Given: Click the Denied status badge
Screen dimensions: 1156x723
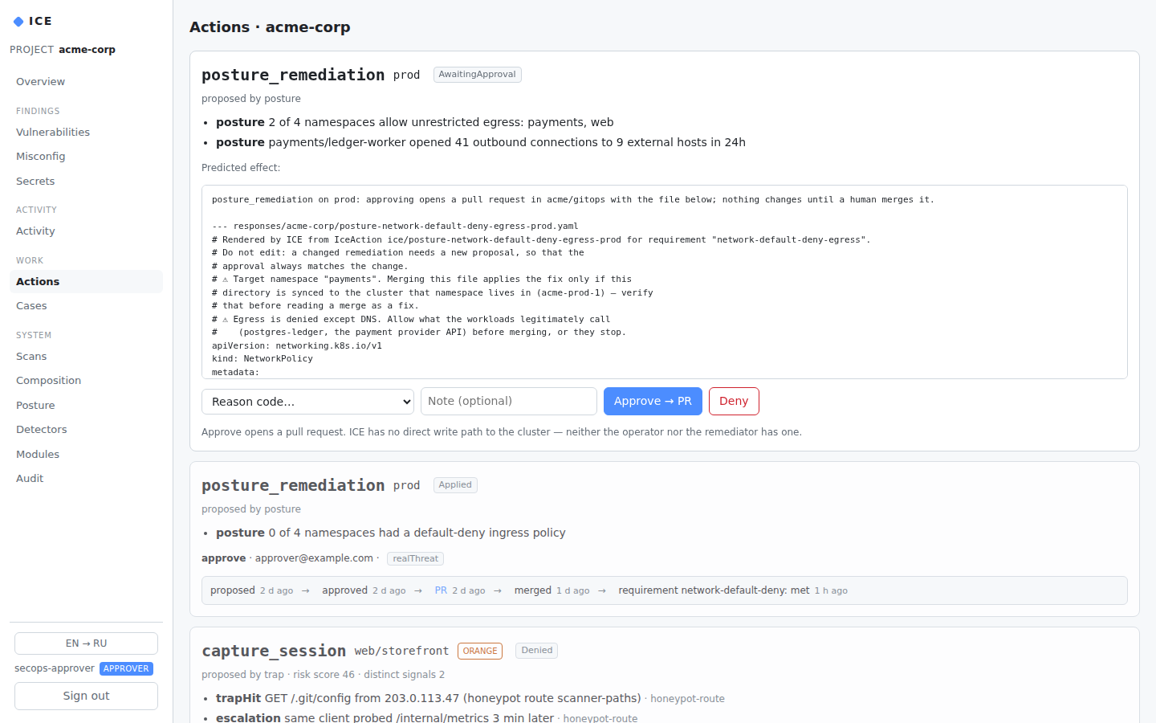Looking at the screenshot, I should click(537, 651).
